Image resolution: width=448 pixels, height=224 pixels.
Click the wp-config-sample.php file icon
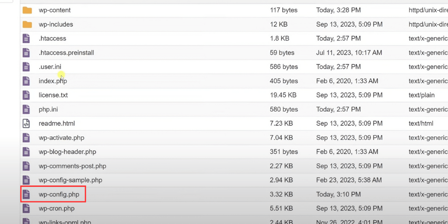tap(26, 180)
